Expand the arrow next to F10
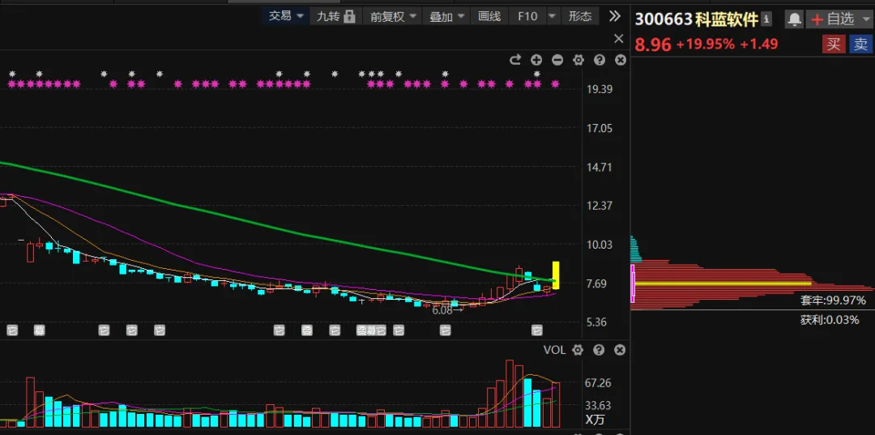 [x=553, y=16]
